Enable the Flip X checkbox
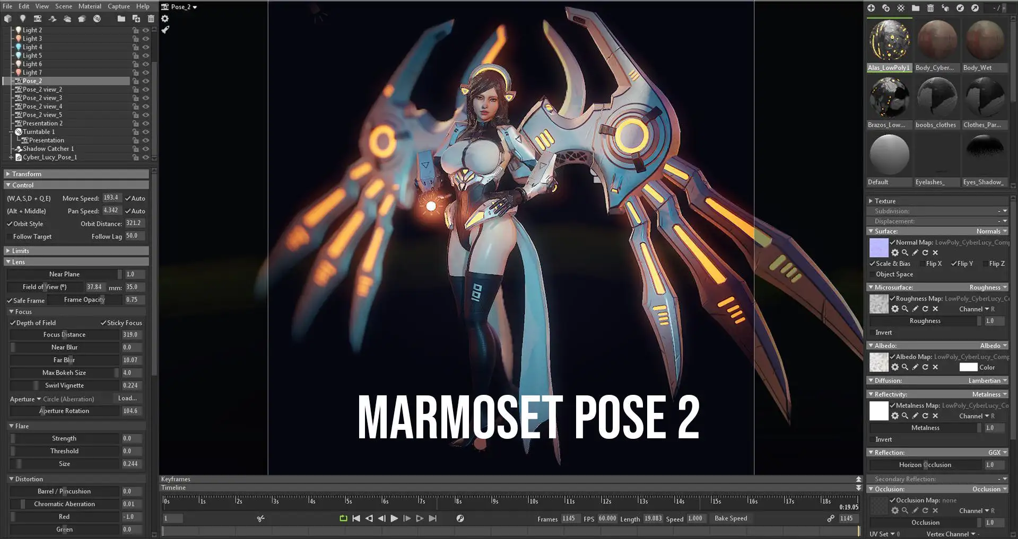Screen dimensions: 1018x539 coord(922,263)
